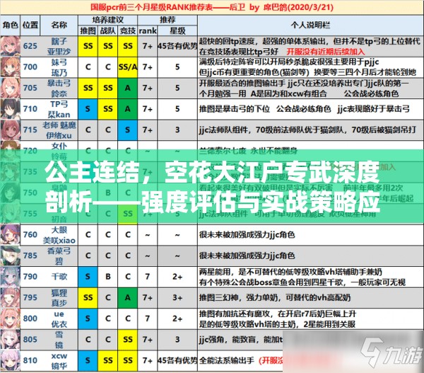Click the 推荐 group header
This screenshot has width=424, height=373.
click(x=167, y=21)
